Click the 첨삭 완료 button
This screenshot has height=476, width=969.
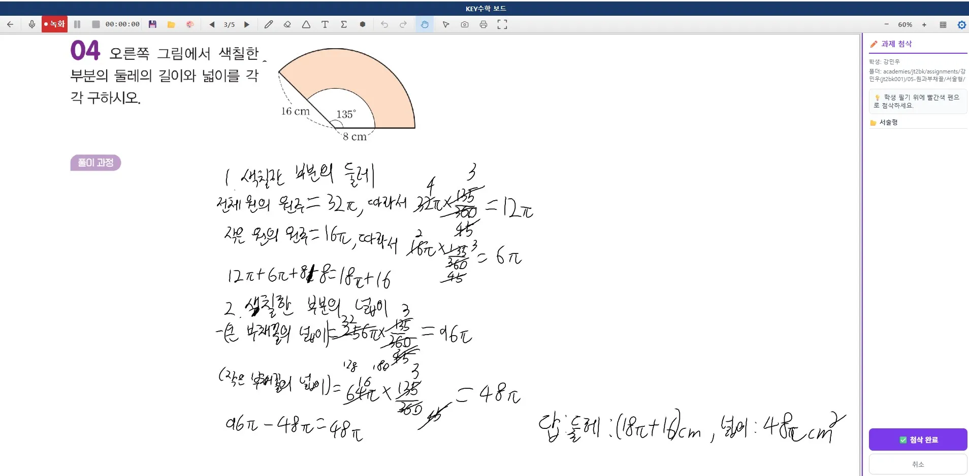918,440
